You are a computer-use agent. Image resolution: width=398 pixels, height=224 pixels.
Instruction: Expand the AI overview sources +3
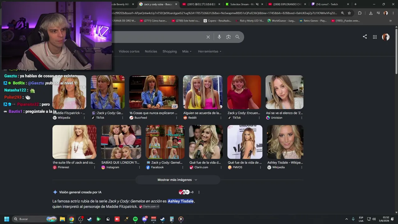coord(186,192)
